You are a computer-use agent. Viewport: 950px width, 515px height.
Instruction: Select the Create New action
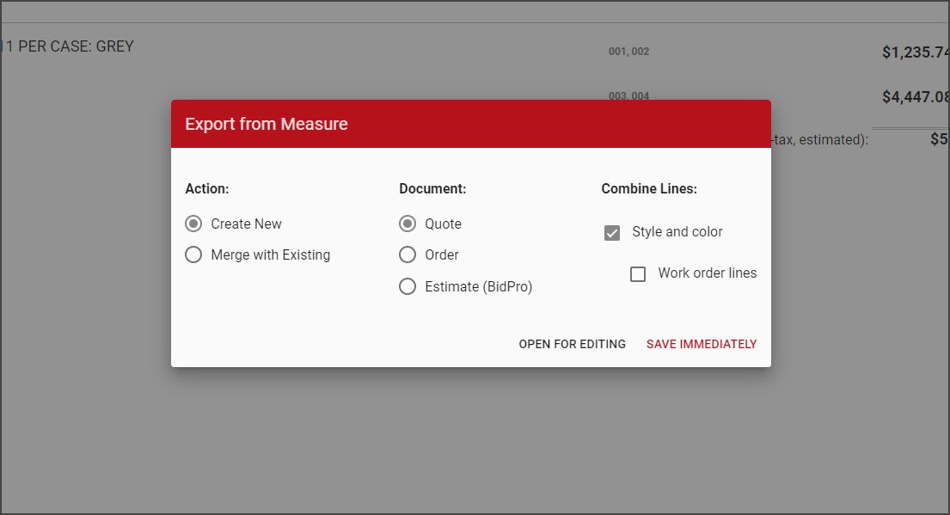click(x=193, y=223)
